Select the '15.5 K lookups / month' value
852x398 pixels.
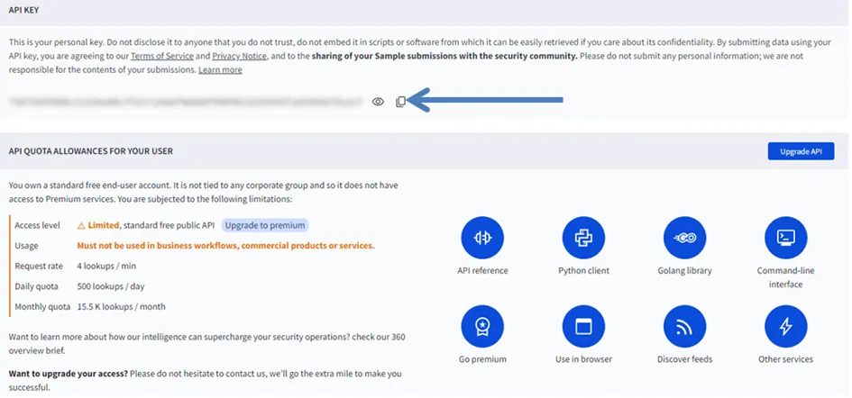point(121,307)
